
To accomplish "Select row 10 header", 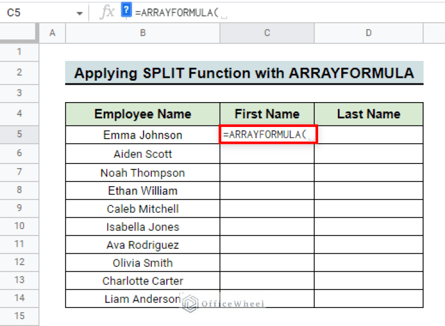I will (x=19, y=226).
